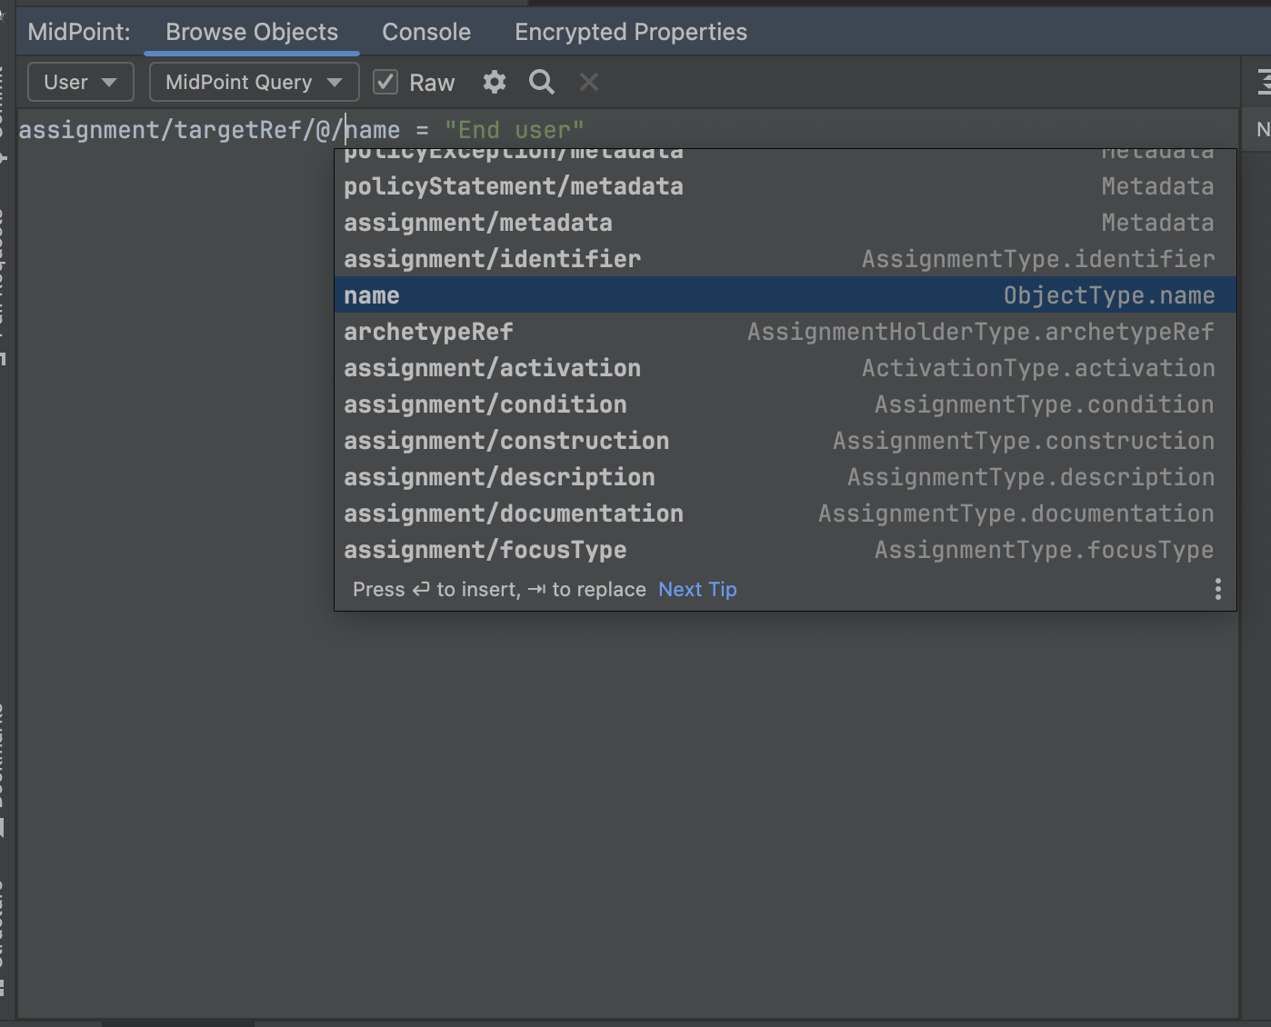The width and height of the screenshot is (1271, 1027).
Task: Select name ObjectType.name in completion list
Action: [636, 294]
